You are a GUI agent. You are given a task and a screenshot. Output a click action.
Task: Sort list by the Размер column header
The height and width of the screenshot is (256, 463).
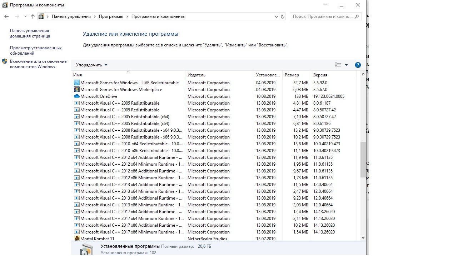292,75
